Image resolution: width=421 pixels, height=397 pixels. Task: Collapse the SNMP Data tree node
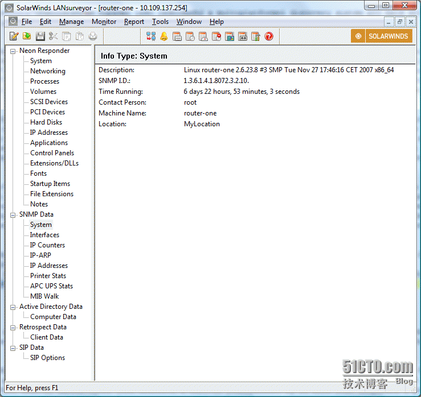pyautogui.click(x=13, y=215)
